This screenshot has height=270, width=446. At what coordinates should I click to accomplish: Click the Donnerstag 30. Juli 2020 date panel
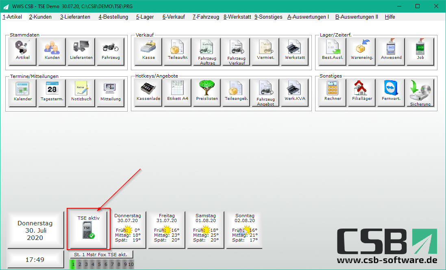point(35,230)
